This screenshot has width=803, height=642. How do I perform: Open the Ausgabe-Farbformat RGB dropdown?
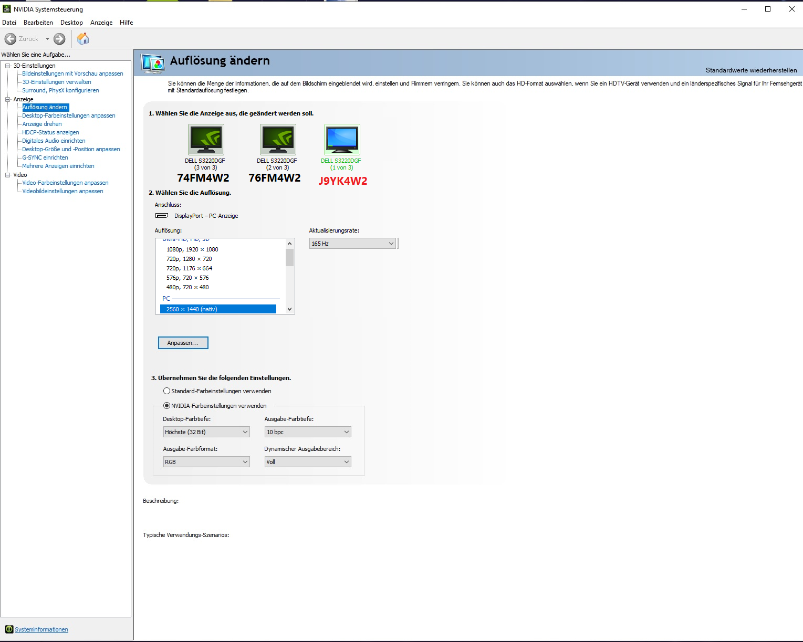[x=206, y=462]
